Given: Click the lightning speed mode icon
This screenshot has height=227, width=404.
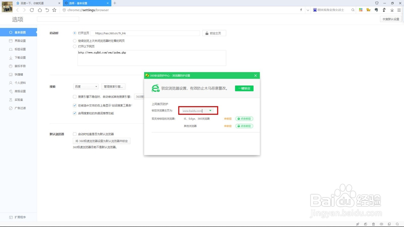Looking at the screenshot, I should pyautogui.click(x=301, y=10).
